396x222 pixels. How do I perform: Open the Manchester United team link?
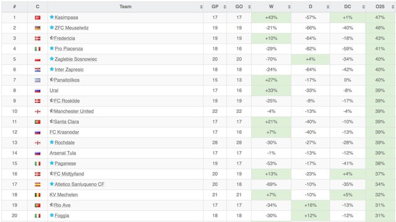click(x=74, y=111)
